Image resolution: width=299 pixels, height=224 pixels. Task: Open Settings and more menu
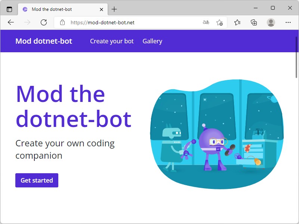tap(288, 22)
